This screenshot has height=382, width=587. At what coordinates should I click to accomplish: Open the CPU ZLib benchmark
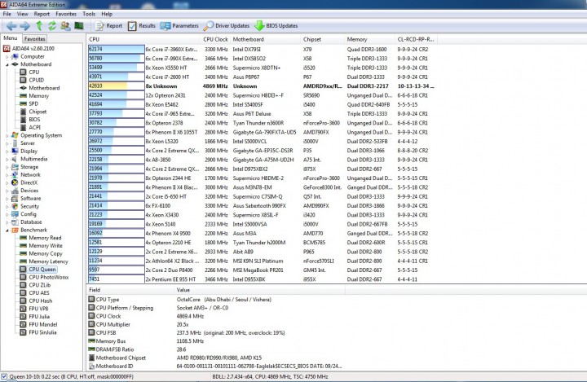point(39,285)
